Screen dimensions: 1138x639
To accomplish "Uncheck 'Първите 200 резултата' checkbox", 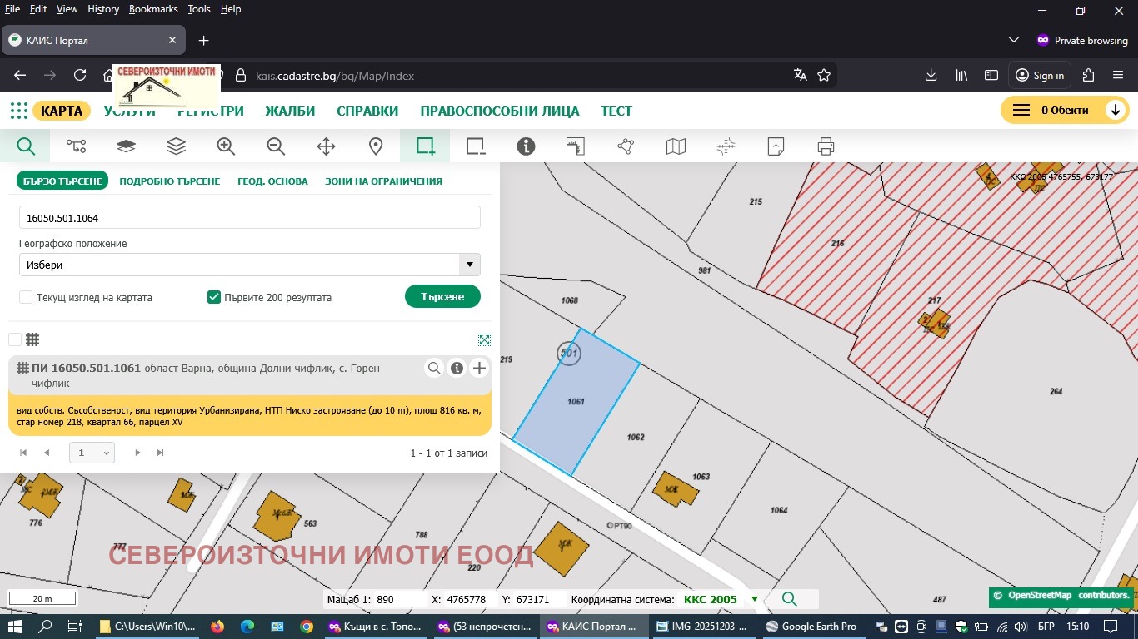I will (214, 297).
